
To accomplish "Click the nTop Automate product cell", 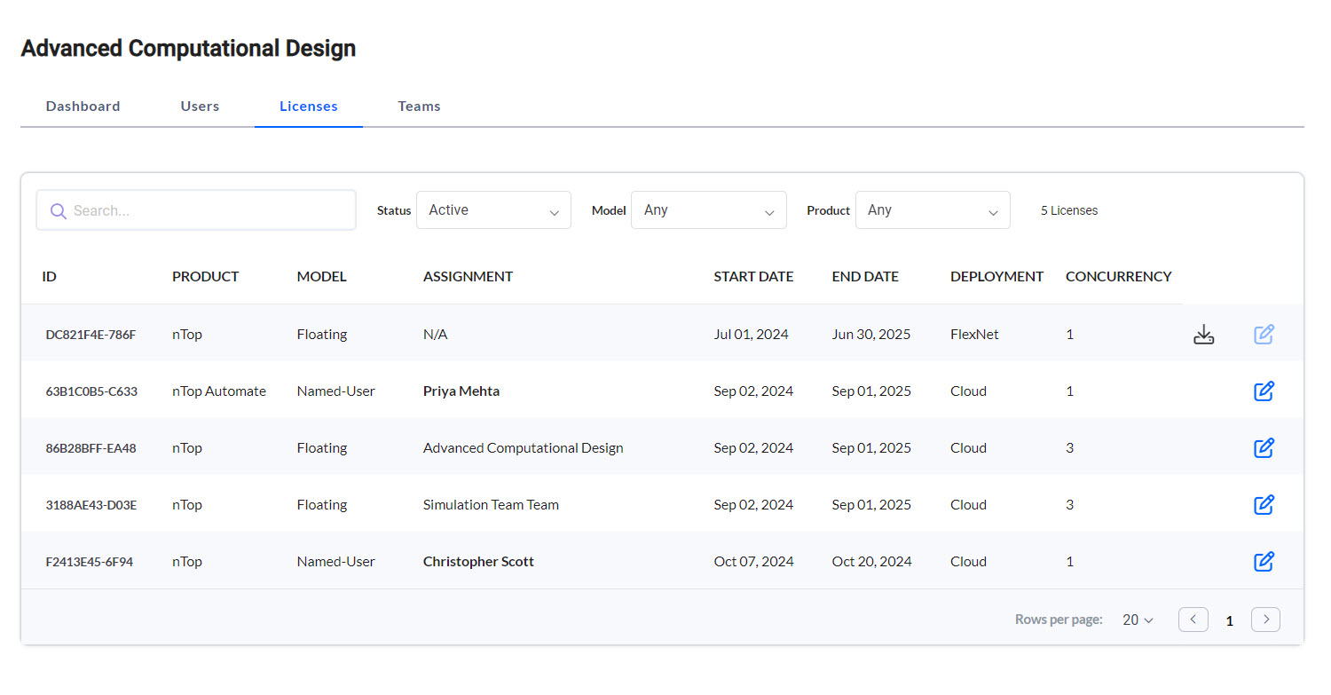I will (219, 391).
